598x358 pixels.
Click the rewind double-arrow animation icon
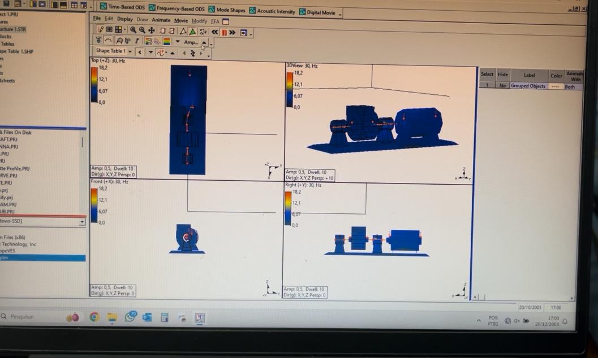(214, 32)
